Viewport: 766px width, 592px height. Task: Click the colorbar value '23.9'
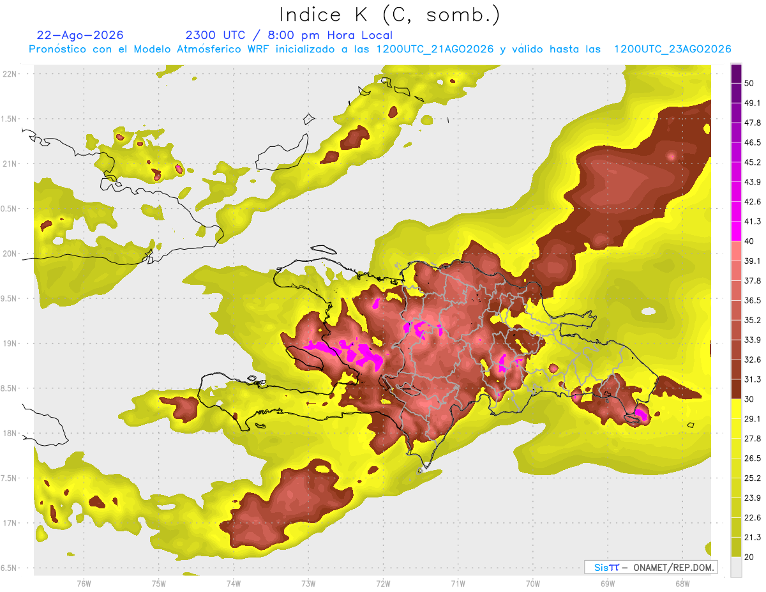coord(752,497)
